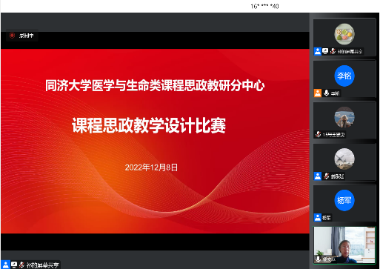
Task: Click the orange user badge beside 李铭
Action: click(318, 93)
